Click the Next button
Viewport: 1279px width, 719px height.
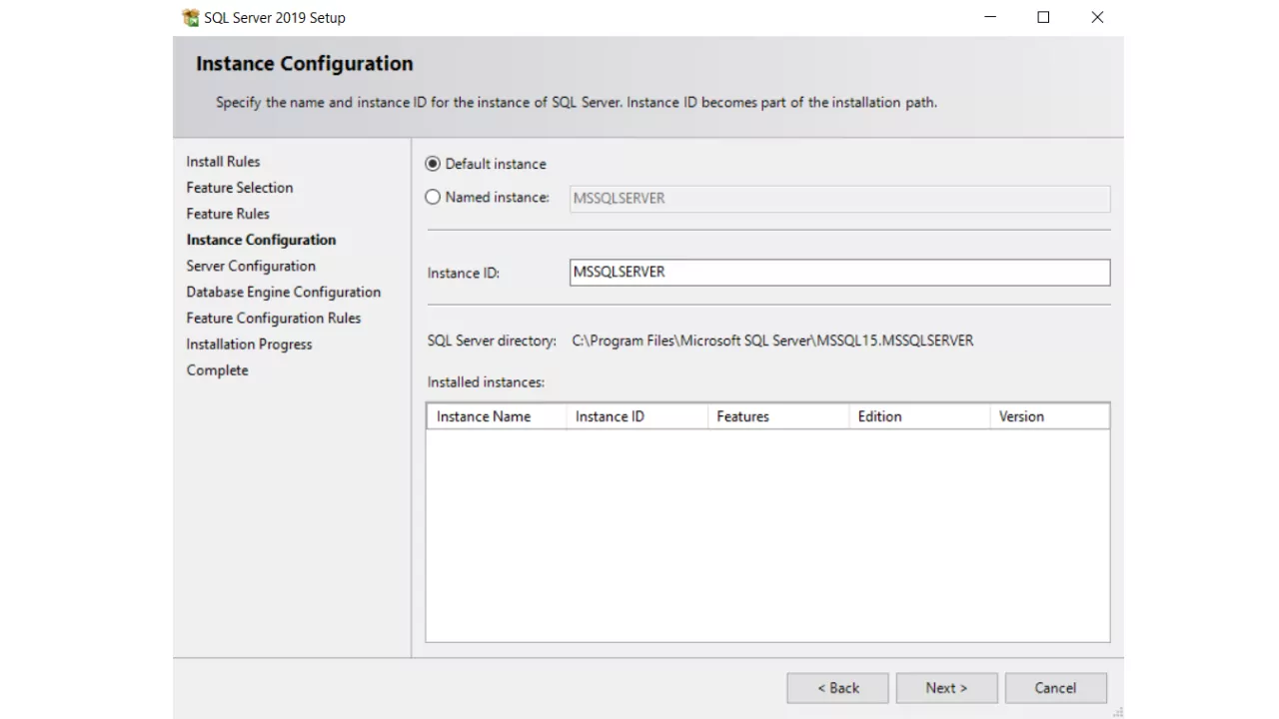(x=946, y=688)
